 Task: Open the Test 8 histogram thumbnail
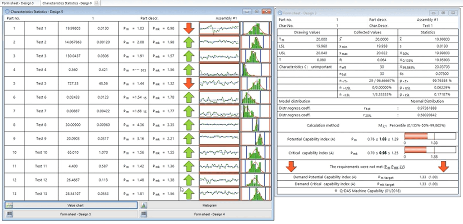pos(256,125)
